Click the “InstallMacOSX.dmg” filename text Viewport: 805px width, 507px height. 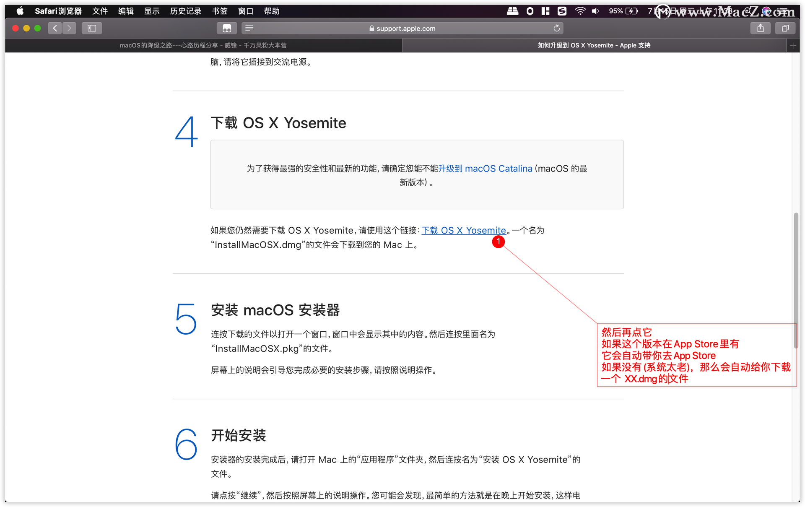click(258, 245)
